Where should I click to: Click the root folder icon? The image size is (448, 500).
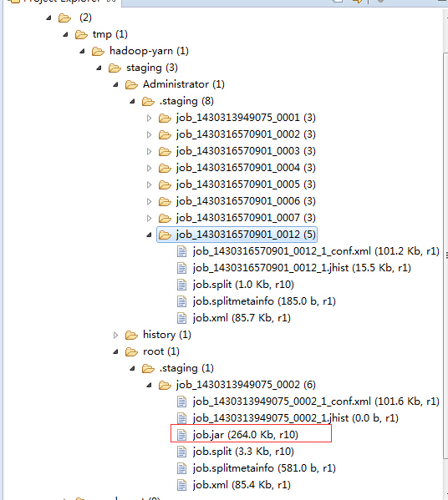(131, 351)
